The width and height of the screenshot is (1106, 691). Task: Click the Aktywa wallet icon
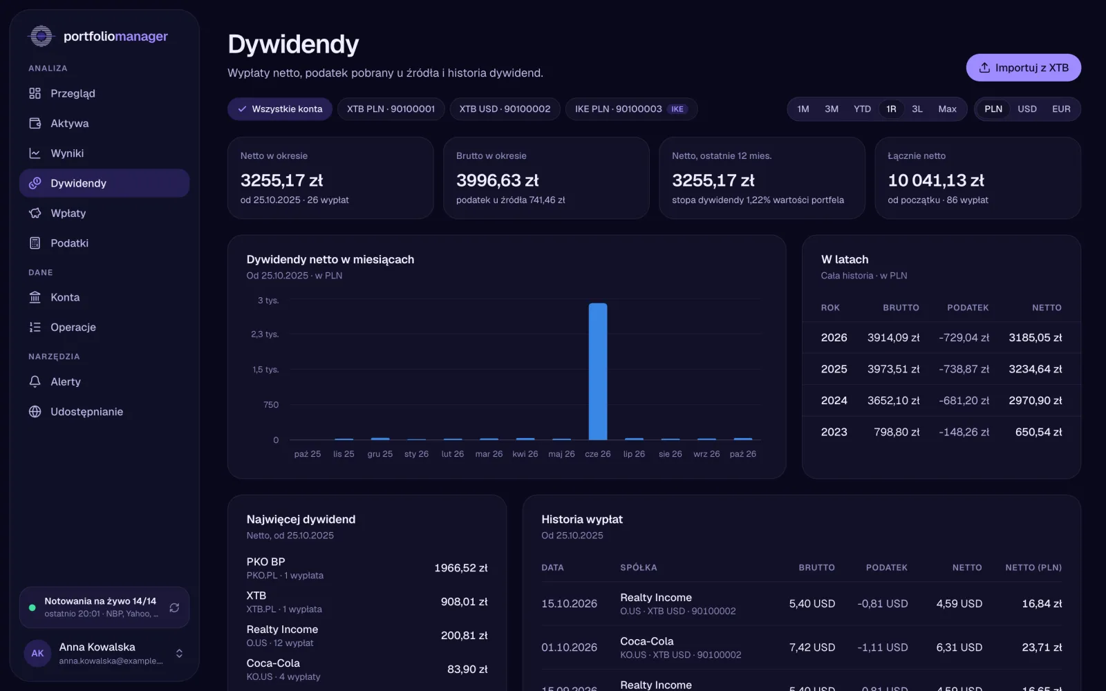coord(35,123)
